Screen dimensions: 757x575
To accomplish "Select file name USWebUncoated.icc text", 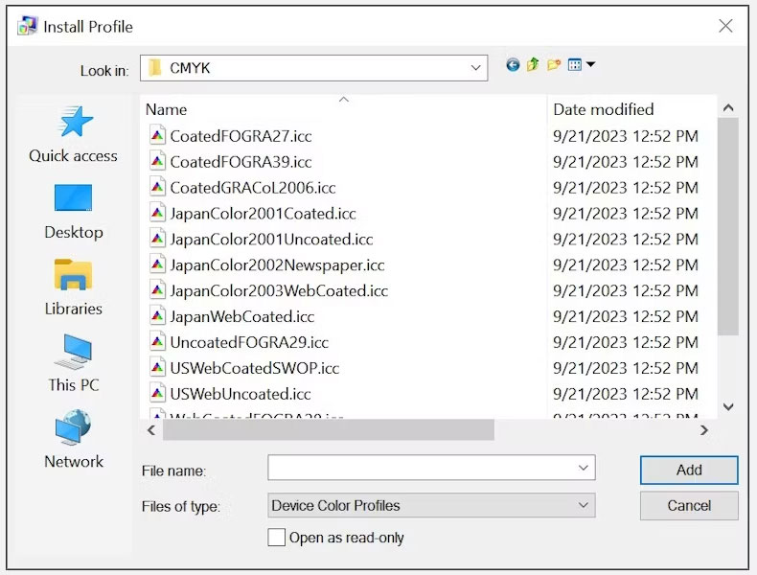I will (241, 394).
